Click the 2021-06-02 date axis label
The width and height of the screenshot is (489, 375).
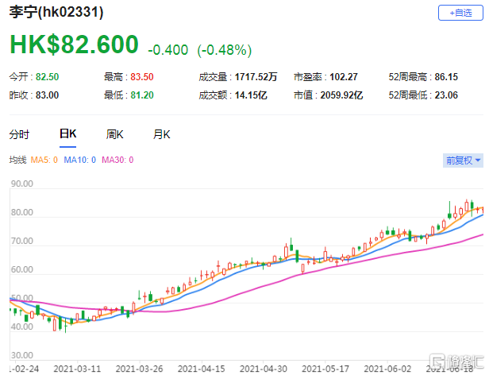coord(387,369)
